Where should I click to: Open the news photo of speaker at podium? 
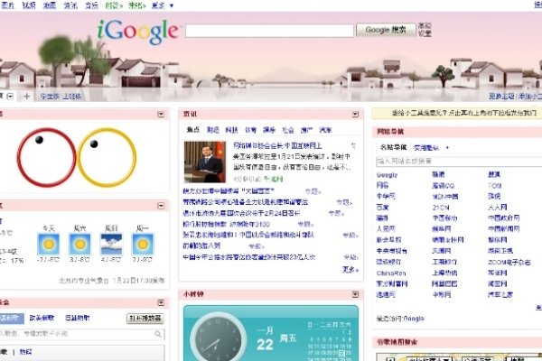205,162
